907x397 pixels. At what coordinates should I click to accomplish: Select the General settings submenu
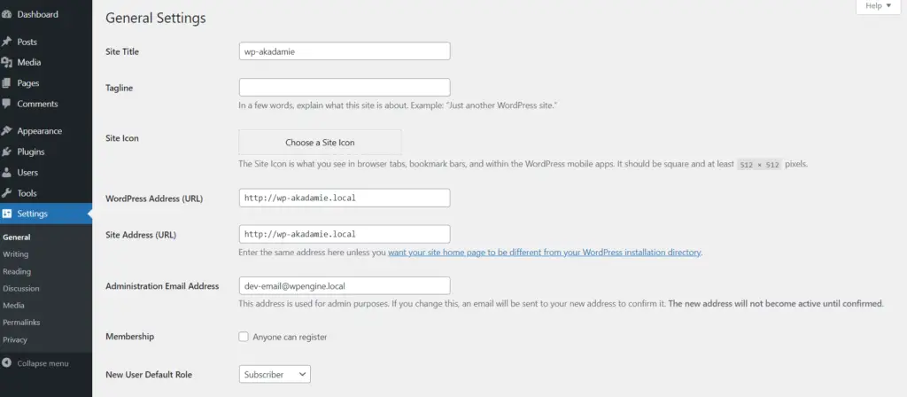coord(16,237)
